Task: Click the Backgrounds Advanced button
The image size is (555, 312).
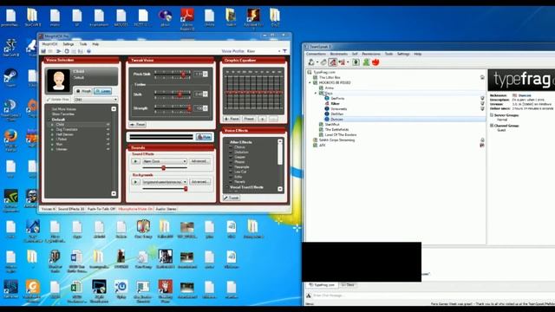Action: (x=200, y=182)
